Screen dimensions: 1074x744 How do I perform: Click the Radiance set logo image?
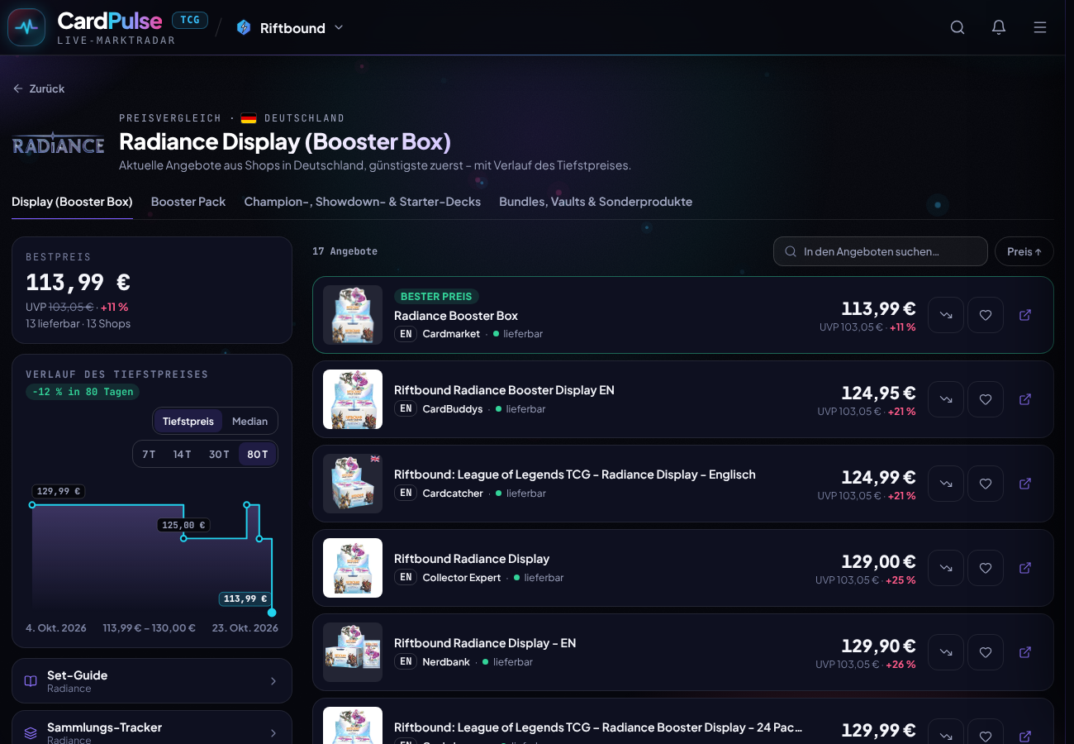[x=59, y=145]
